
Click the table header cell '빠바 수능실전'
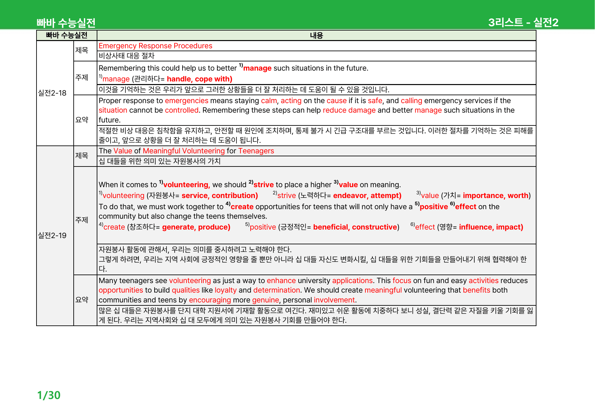click(x=67, y=35)
